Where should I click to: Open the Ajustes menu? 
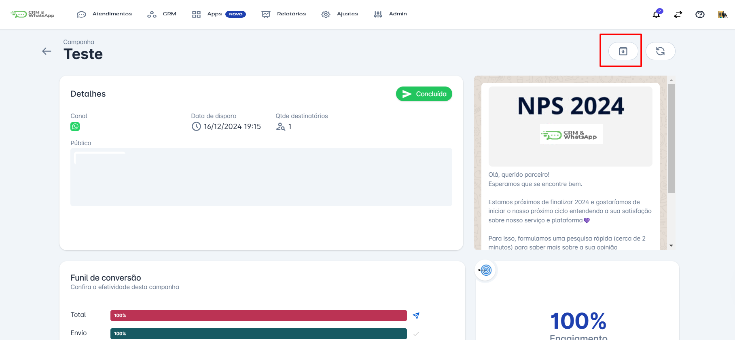(x=340, y=14)
